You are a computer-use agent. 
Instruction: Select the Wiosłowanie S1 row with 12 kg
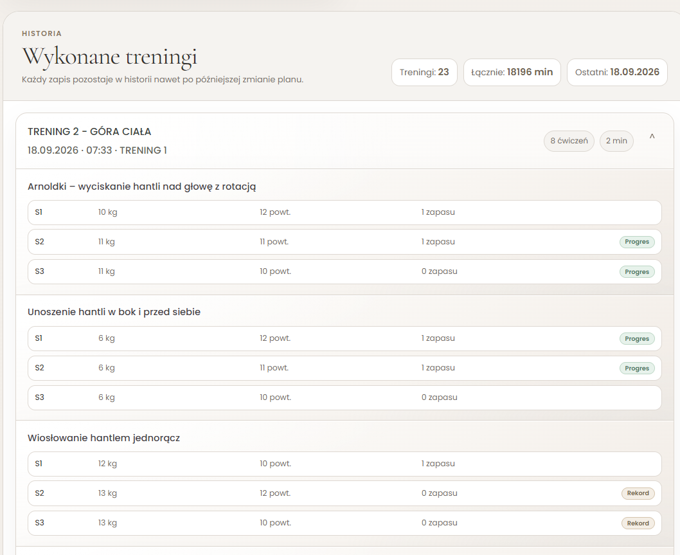pyautogui.click(x=344, y=464)
